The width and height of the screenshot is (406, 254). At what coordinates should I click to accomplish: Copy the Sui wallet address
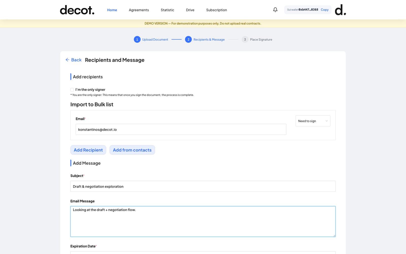click(325, 10)
